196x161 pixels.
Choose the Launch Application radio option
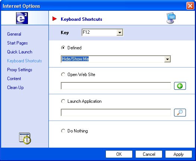click(63, 101)
